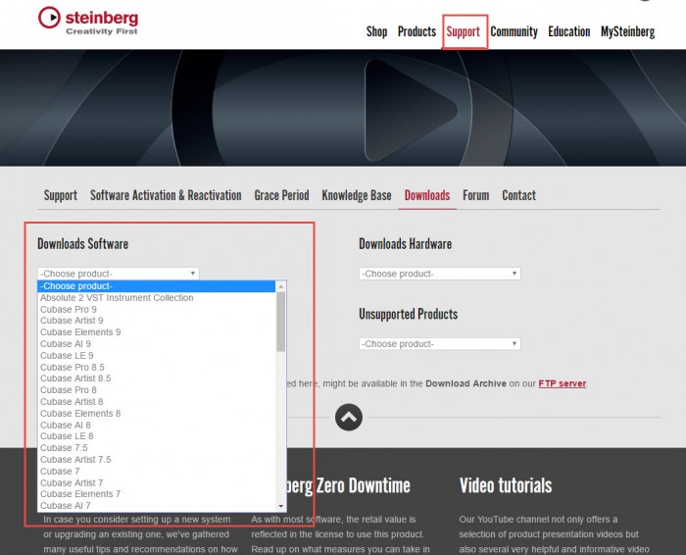Open the Knowledge Base tab
686x555 pixels.
click(x=357, y=195)
